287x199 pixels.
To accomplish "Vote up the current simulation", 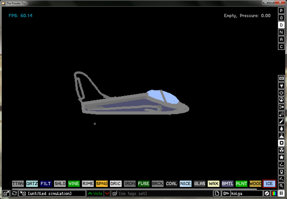I will pos(96,193).
